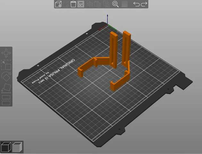
Task: Click the Variable layer height lines icon
Action: 125,4
